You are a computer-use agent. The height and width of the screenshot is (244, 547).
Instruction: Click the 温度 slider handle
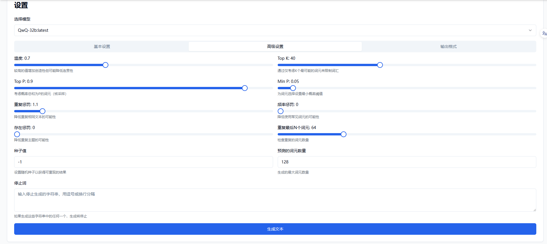pos(105,65)
